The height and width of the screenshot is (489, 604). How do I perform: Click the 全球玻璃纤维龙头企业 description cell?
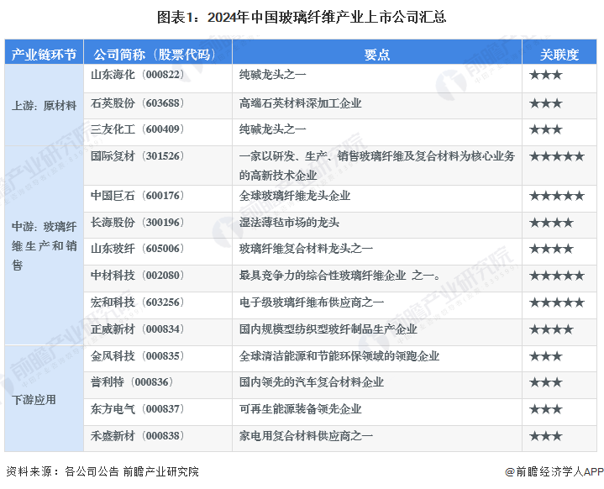point(377,198)
